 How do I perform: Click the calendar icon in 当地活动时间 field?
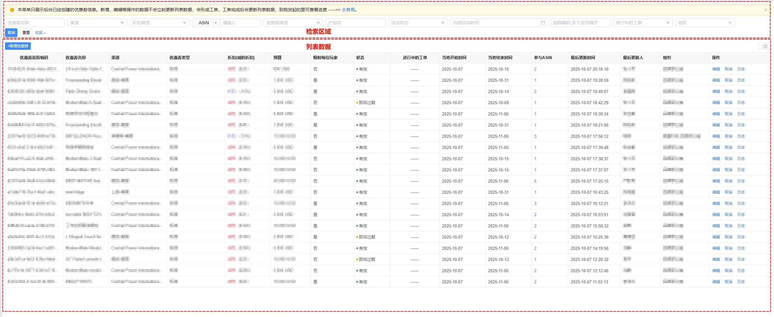click(x=543, y=23)
